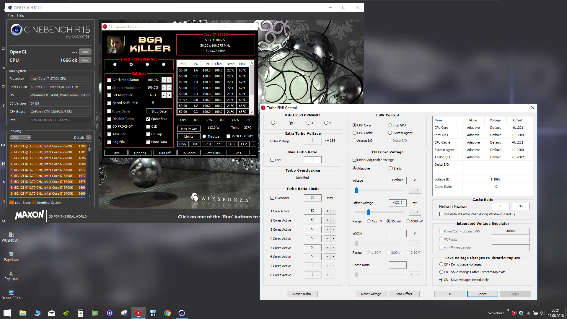Open the FIVR panel in ThrottleStop

[183, 144]
